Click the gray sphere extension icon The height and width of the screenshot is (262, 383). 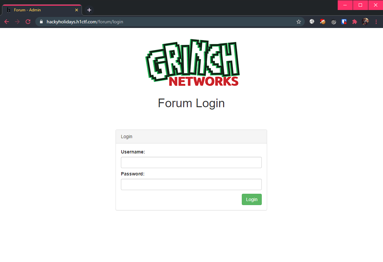click(x=312, y=22)
